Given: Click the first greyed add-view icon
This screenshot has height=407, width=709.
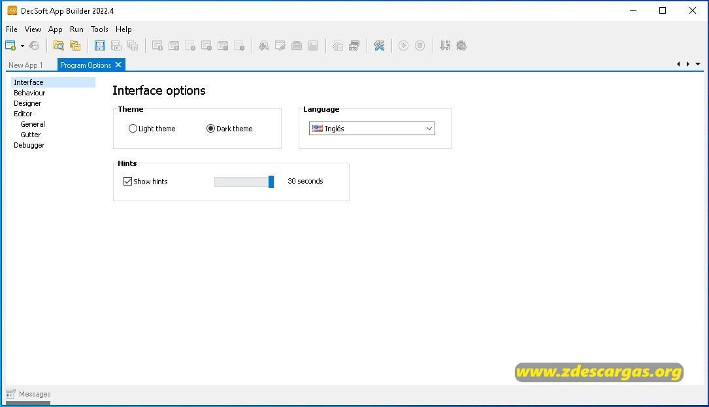Looking at the screenshot, I should tap(157, 45).
